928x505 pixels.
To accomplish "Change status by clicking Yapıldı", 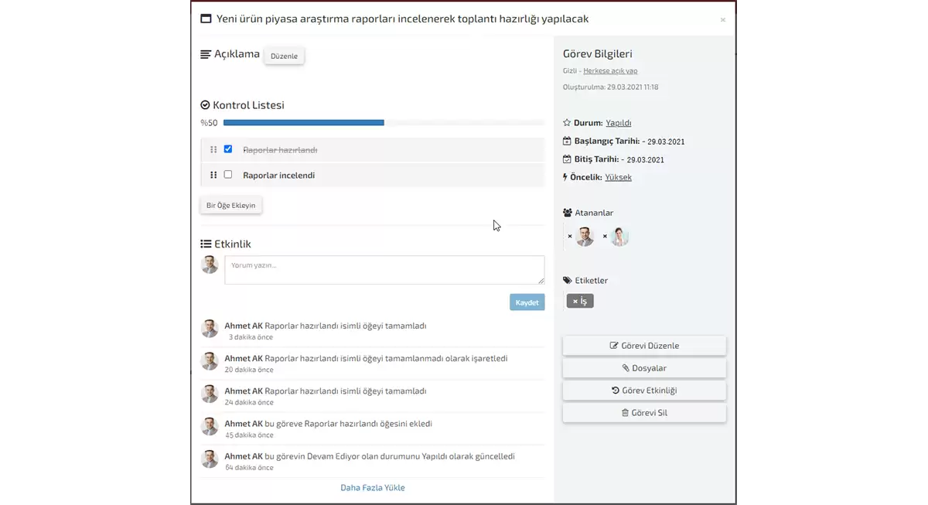I will pyautogui.click(x=618, y=123).
